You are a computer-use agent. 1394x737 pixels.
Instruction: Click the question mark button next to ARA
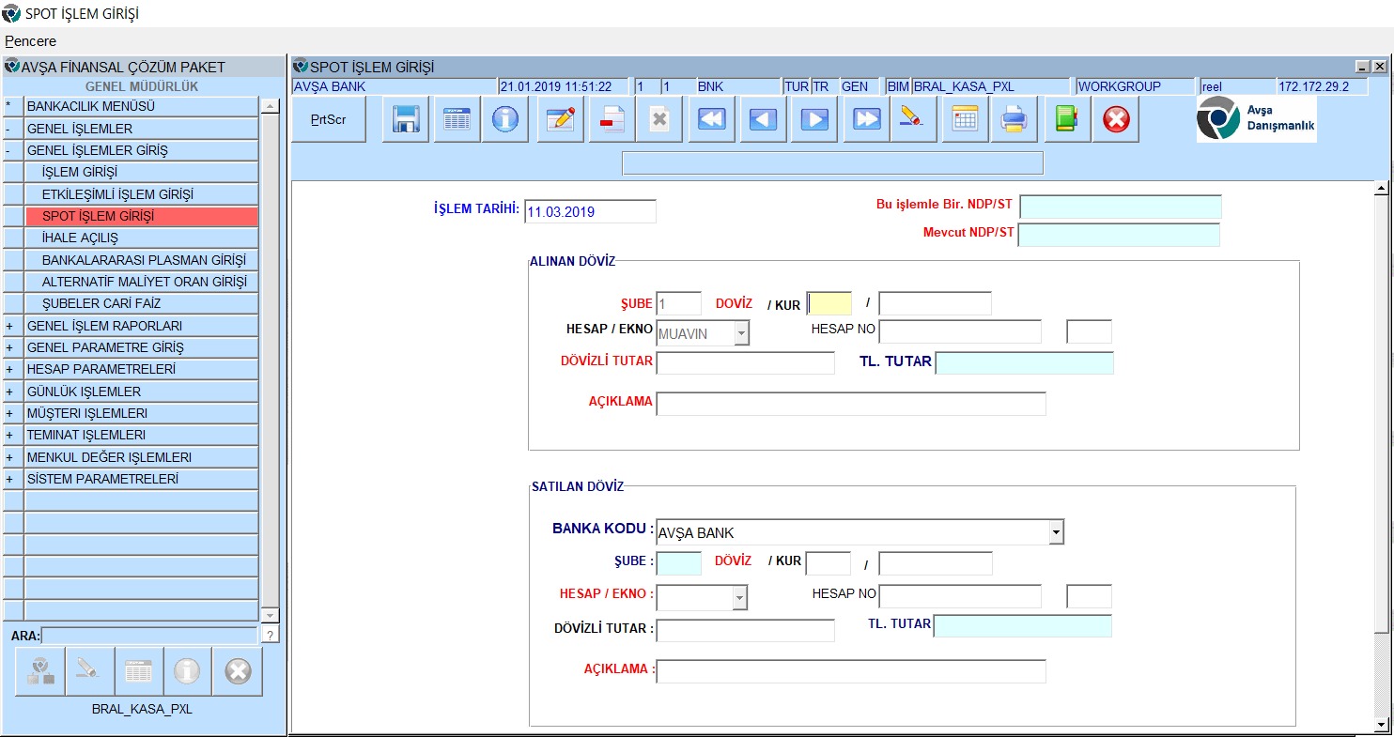click(x=270, y=636)
